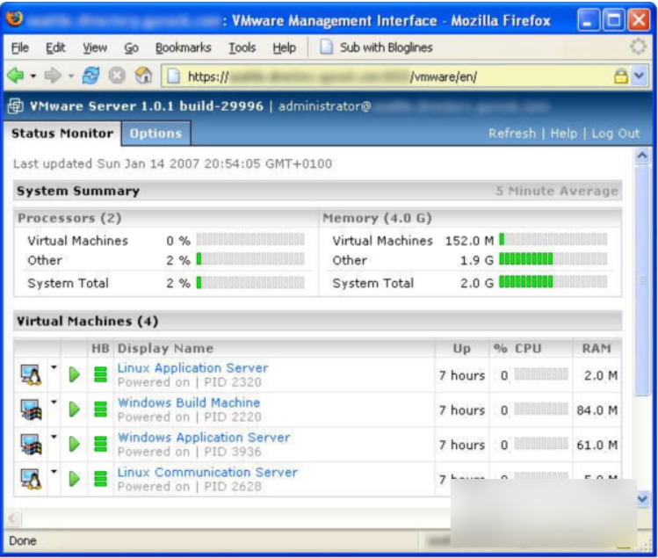Click the heartbeat indicator for Windows Build Machine
658x558 pixels.
pos(100,409)
